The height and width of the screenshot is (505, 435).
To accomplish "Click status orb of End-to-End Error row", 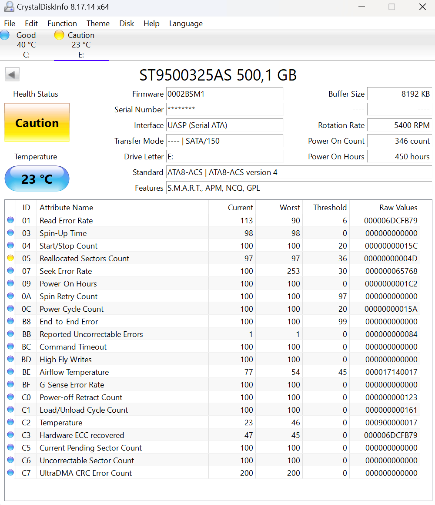I will click(10, 321).
